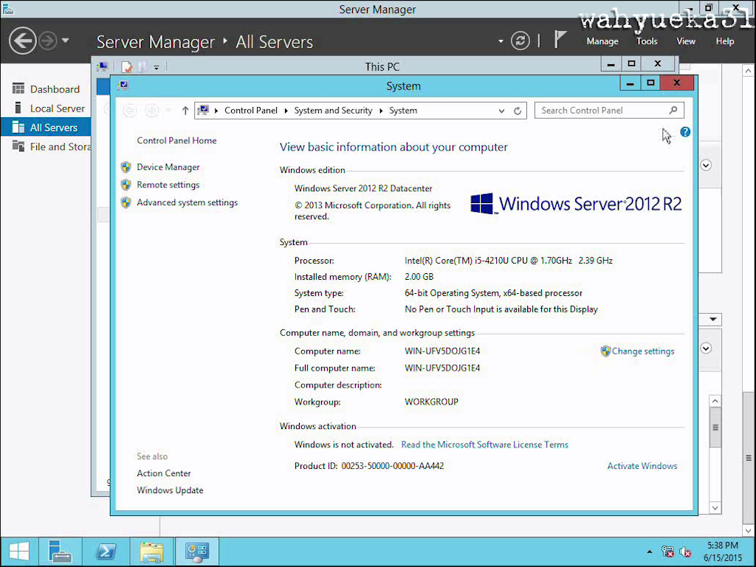
Task: Click the All Servers icon
Action: [x=18, y=127]
